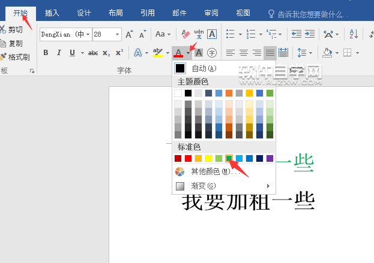Click the Distributed alignment icon
The image size is (374, 263).
pos(283,53)
